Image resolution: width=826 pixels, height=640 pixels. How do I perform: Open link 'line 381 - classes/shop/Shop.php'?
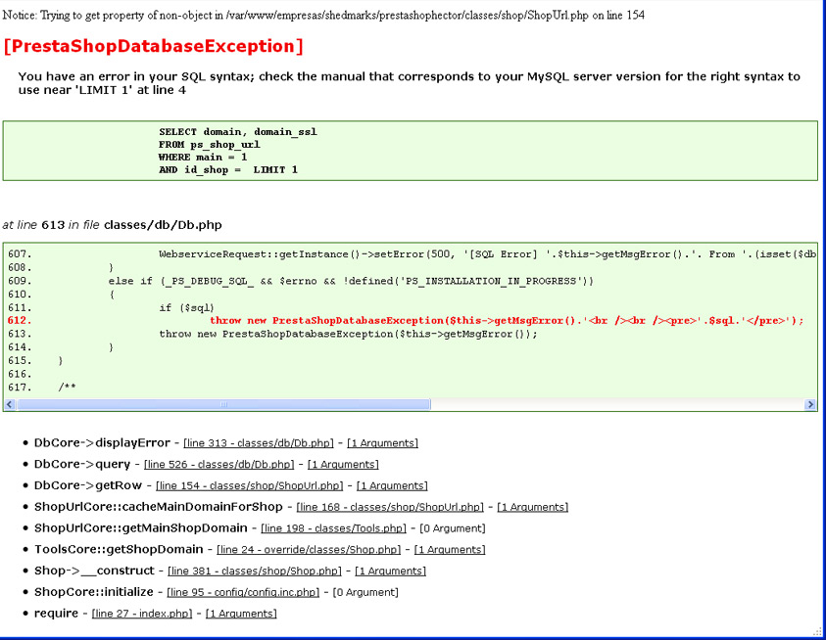coord(255,571)
